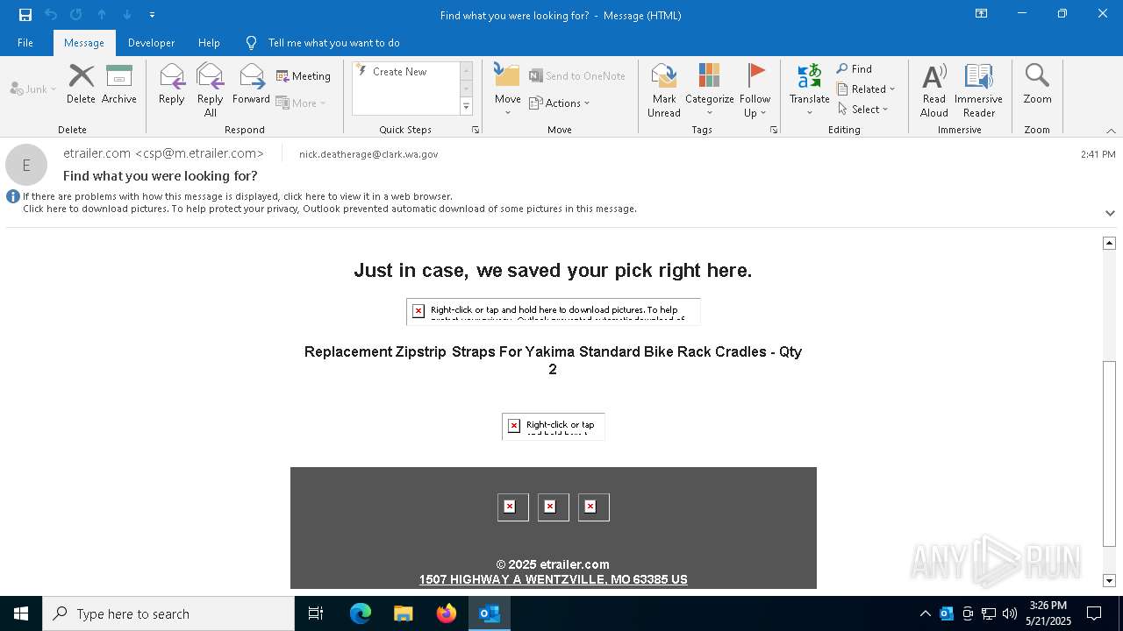Click the Undo arrow in quick access toolbar
The image size is (1123, 631).
click(x=51, y=15)
